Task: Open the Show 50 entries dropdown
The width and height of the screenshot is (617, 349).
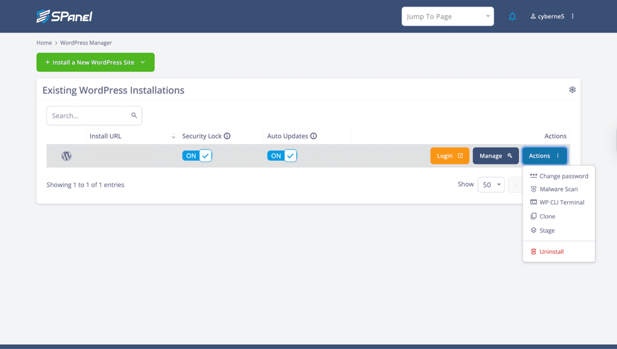Action: click(490, 184)
